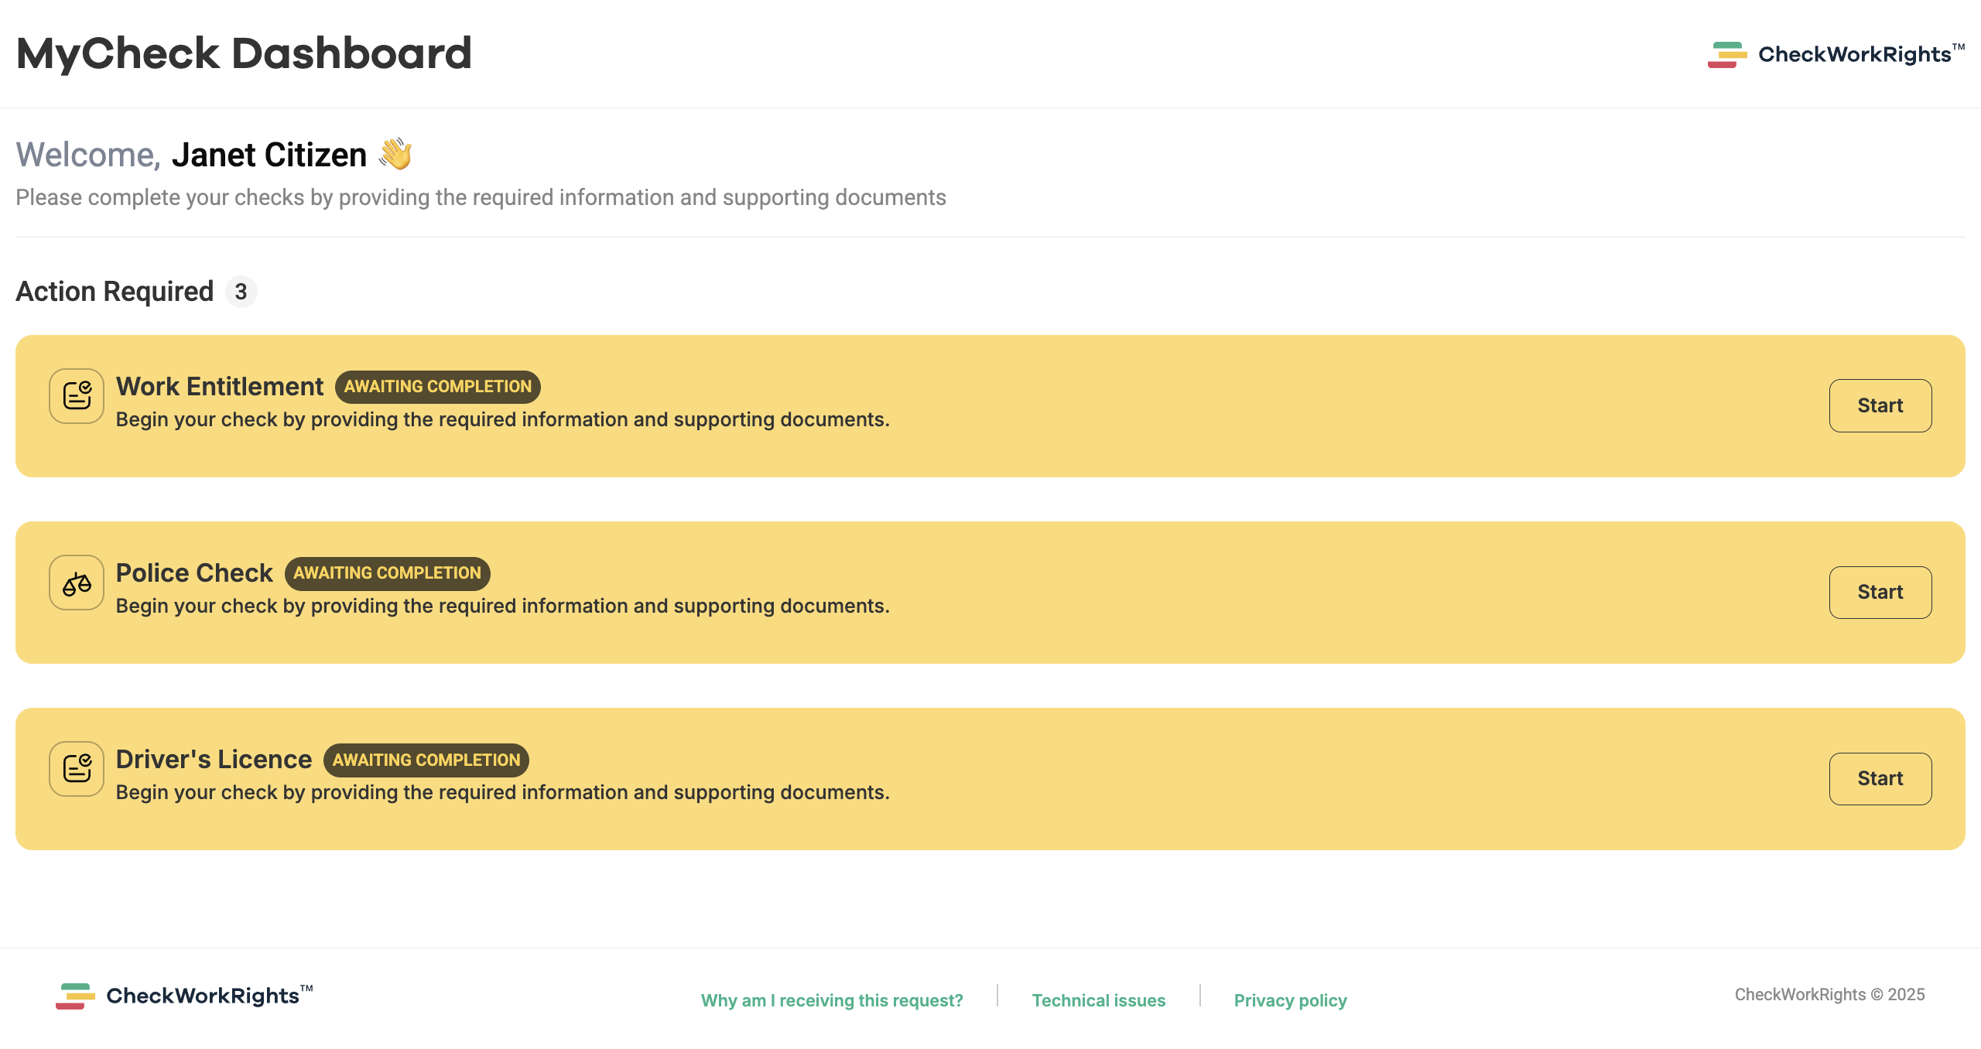Open the Privacy policy link
1981x1049 pixels.
[x=1290, y=1000]
